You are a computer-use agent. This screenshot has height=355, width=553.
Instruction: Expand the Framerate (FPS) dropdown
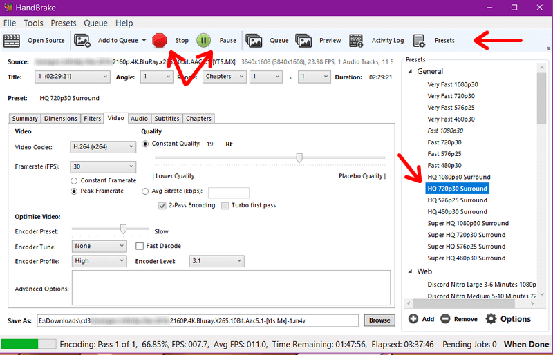pyautogui.click(x=104, y=166)
